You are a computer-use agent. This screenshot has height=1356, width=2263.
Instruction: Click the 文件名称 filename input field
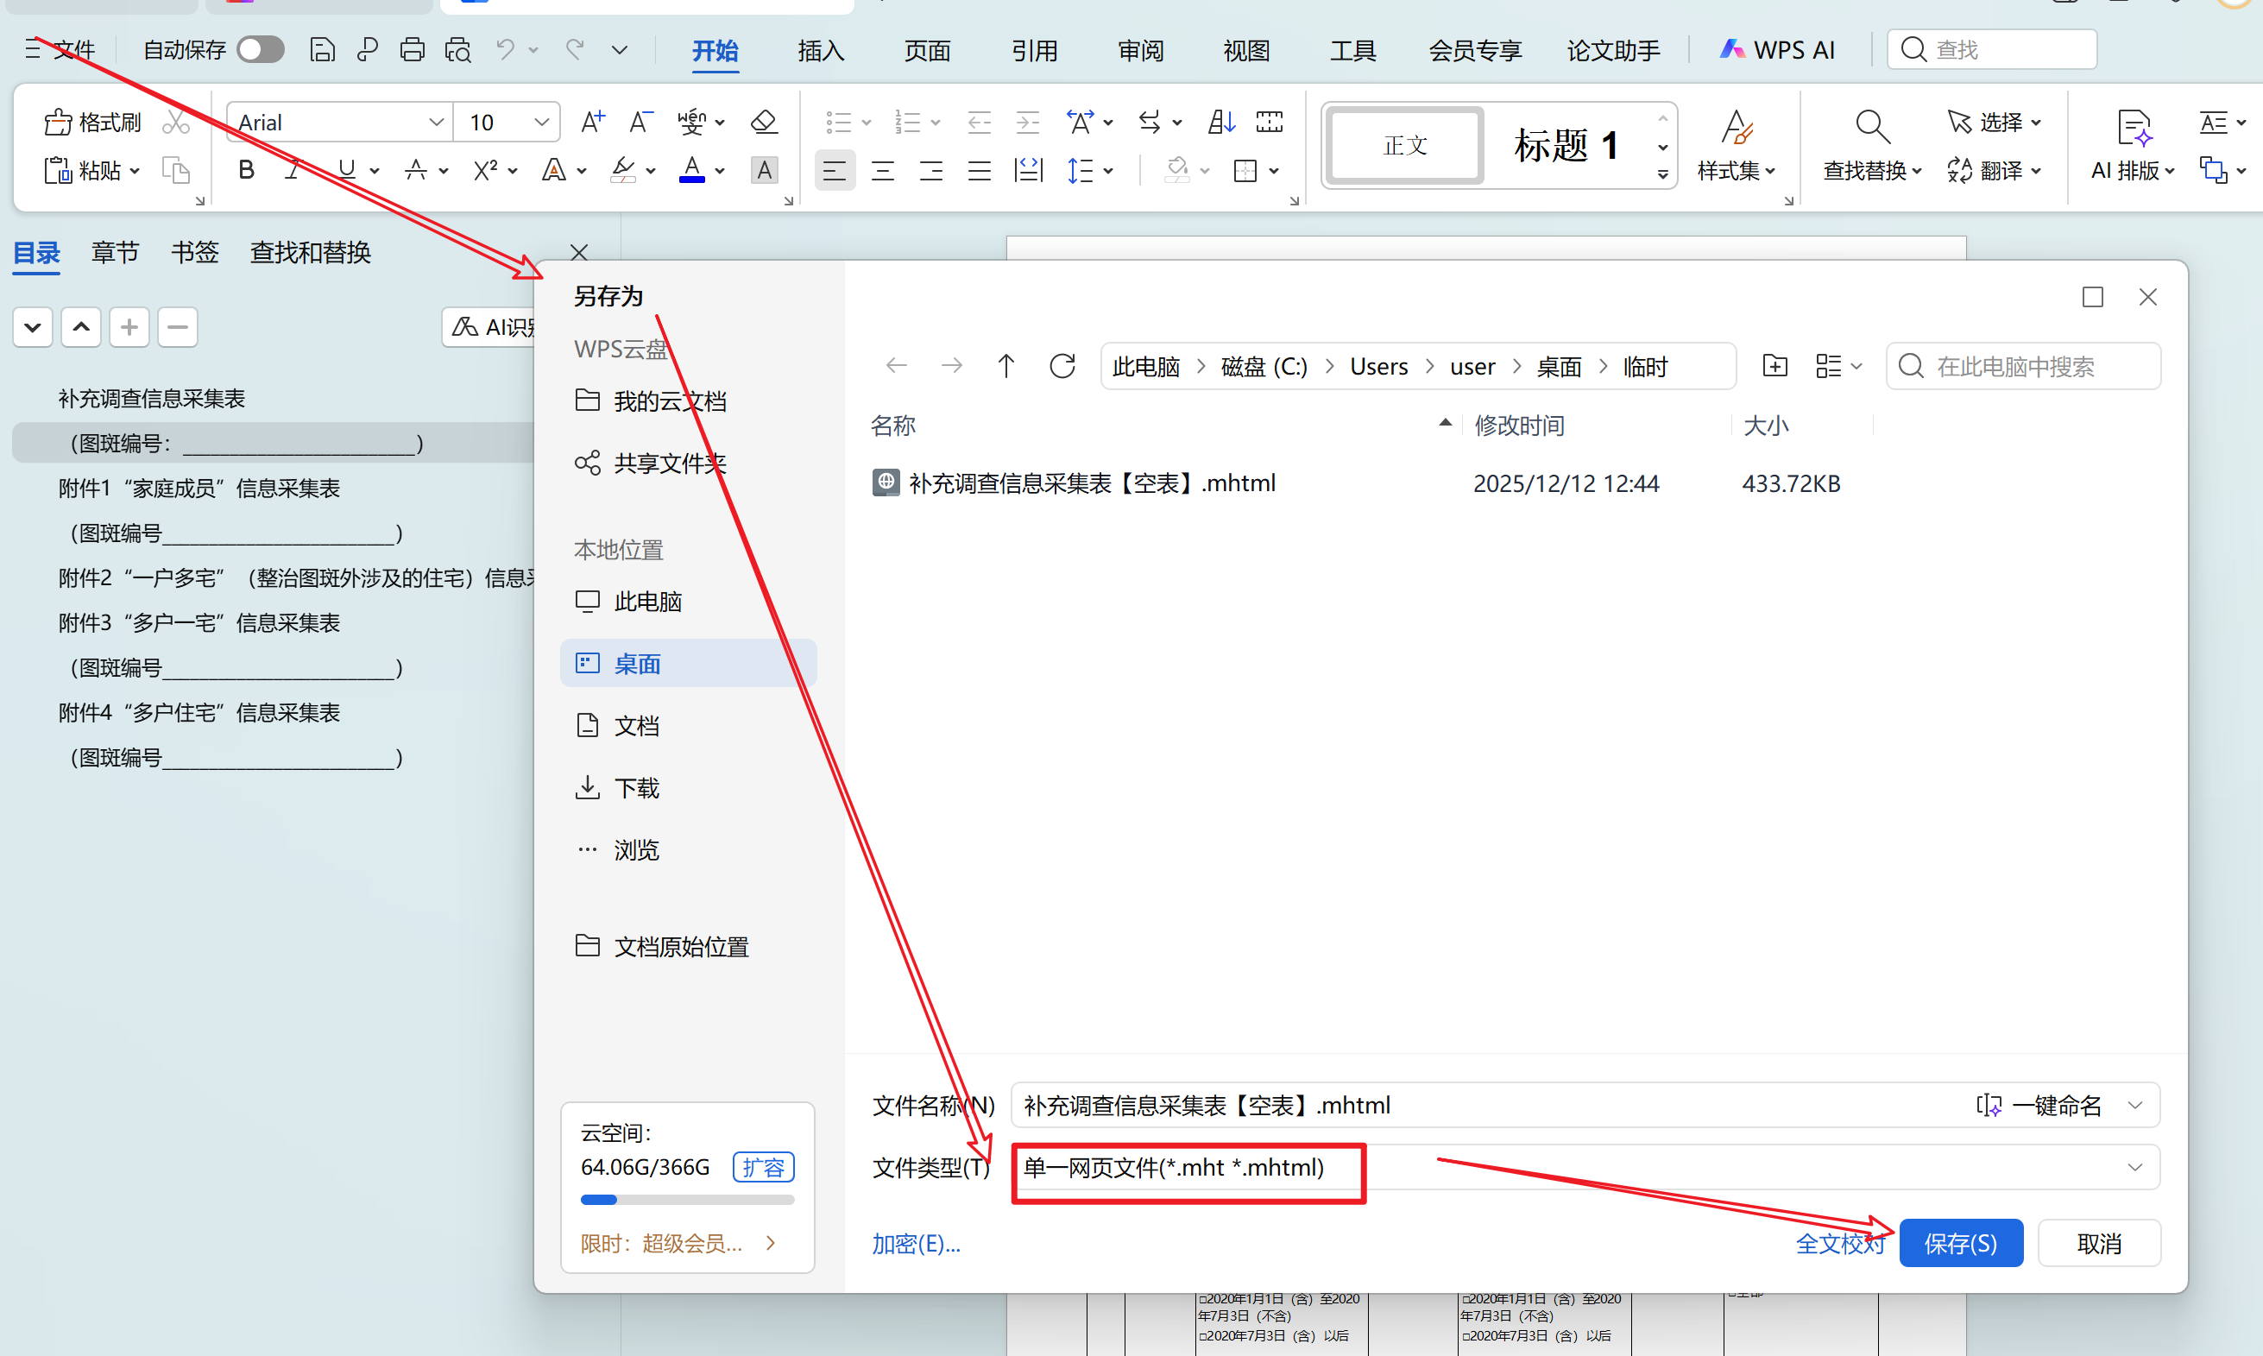[1462, 1106]
